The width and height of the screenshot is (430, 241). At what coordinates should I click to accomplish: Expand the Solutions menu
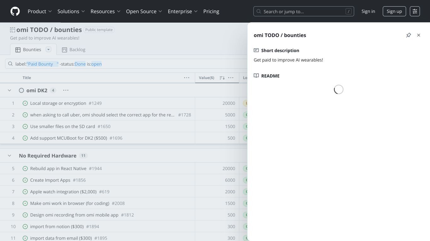(71, 11)
